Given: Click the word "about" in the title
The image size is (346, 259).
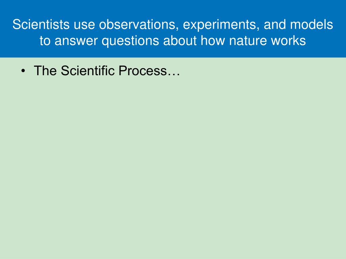Looking at the screenshot, I should click(x=180, y=40).
